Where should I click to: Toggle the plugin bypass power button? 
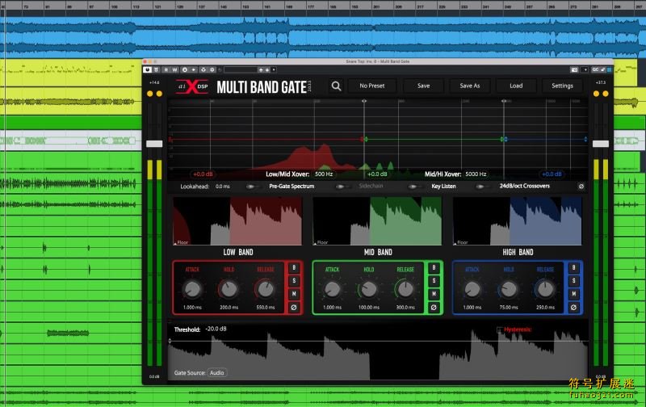(x=148, y=69)
